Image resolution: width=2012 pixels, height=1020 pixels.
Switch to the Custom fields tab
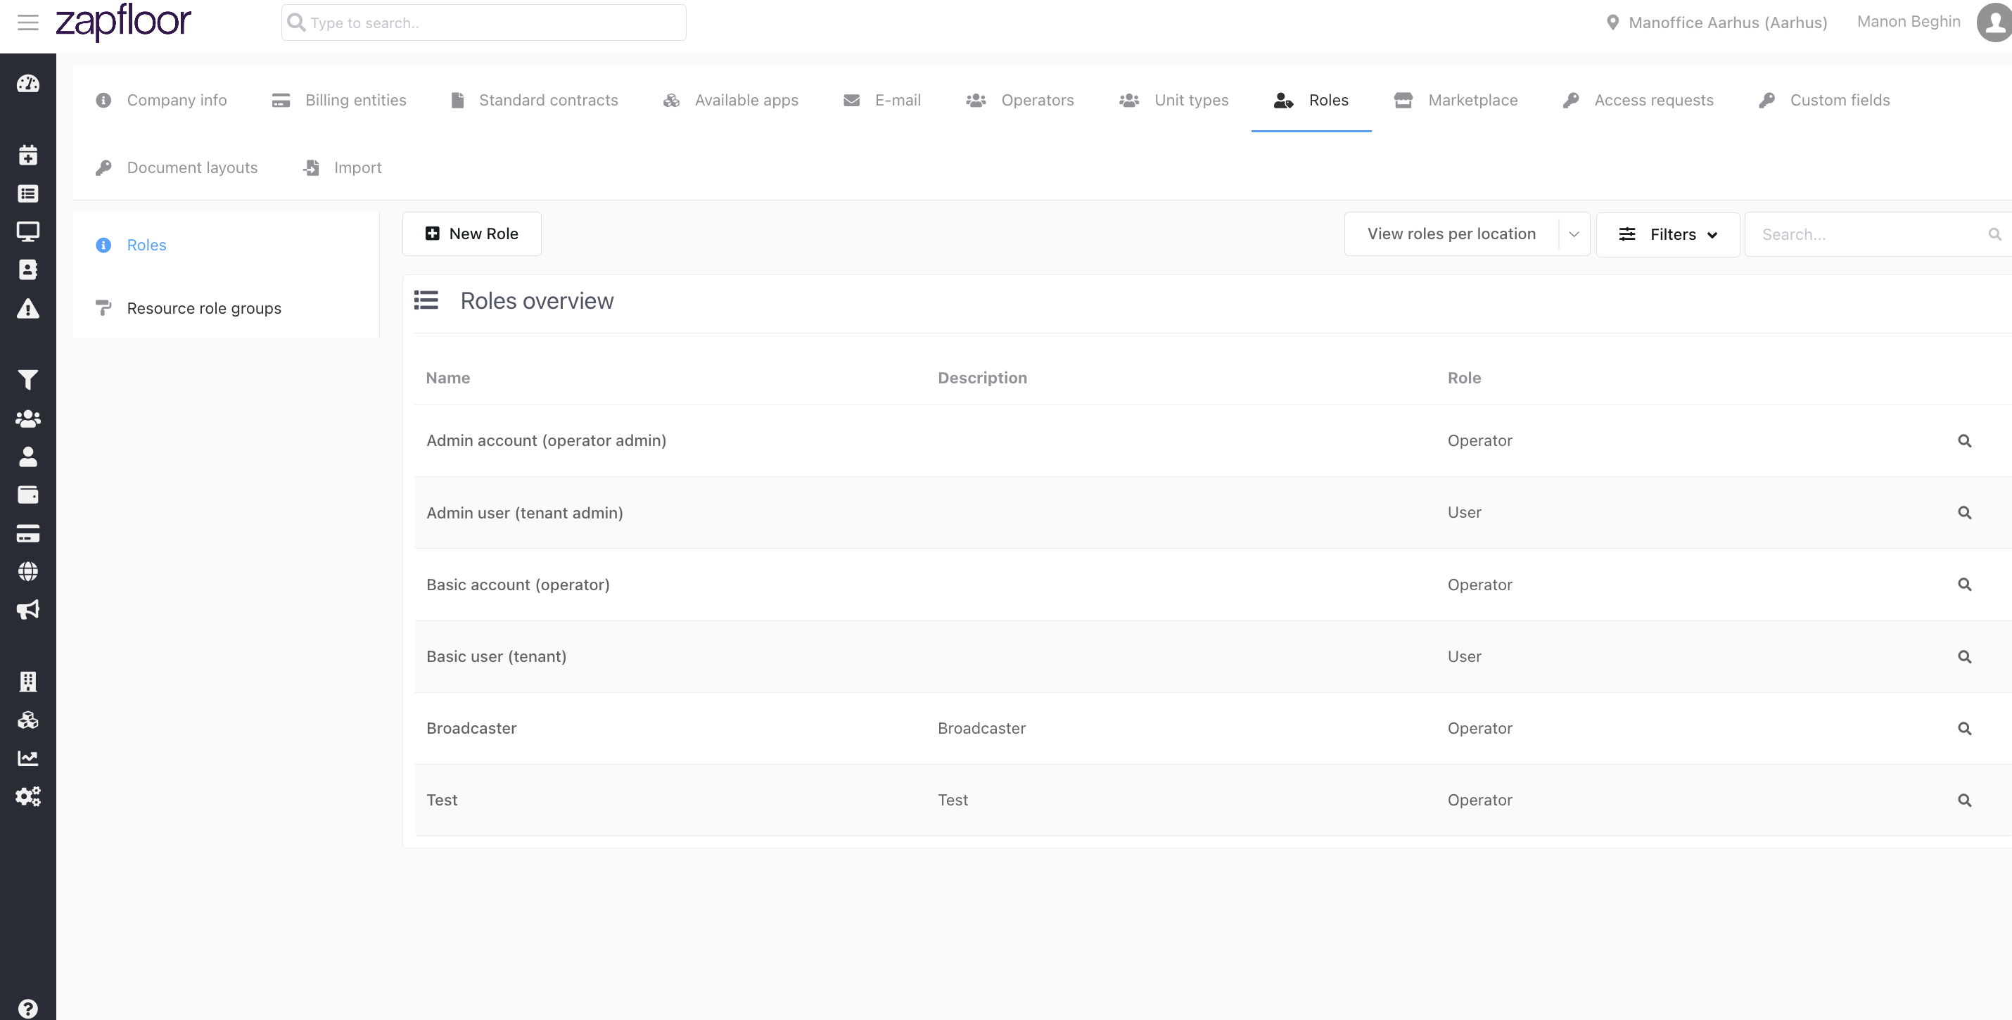tap(1823, 100)
